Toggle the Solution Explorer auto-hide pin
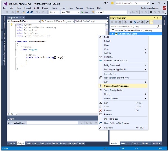The image size is (168, 151). [157, 17]
